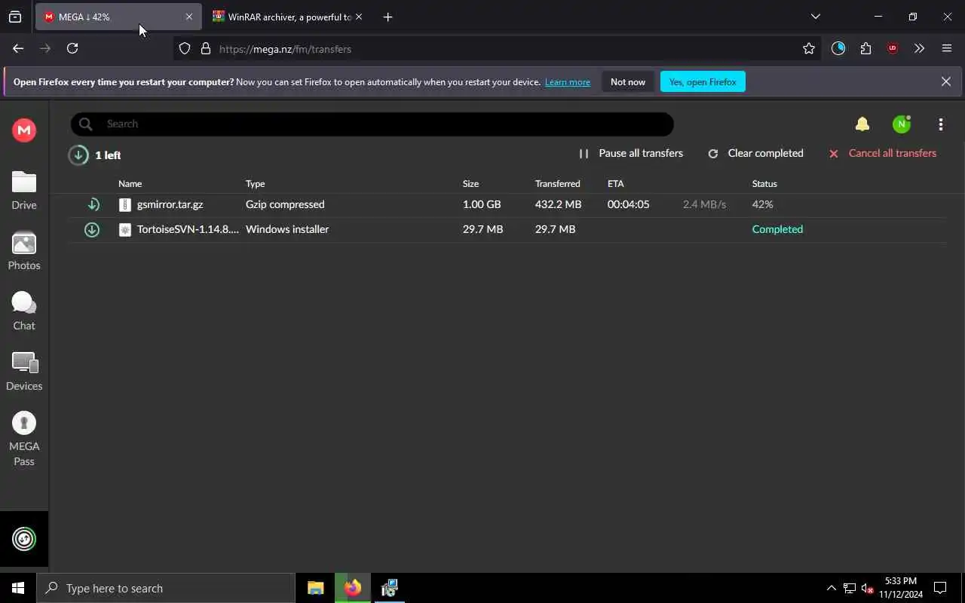Open Drive in the MEGA sidebar

(24, 190)
